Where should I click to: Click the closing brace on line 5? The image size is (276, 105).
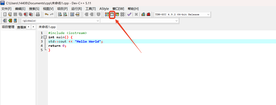click(50, 50)
